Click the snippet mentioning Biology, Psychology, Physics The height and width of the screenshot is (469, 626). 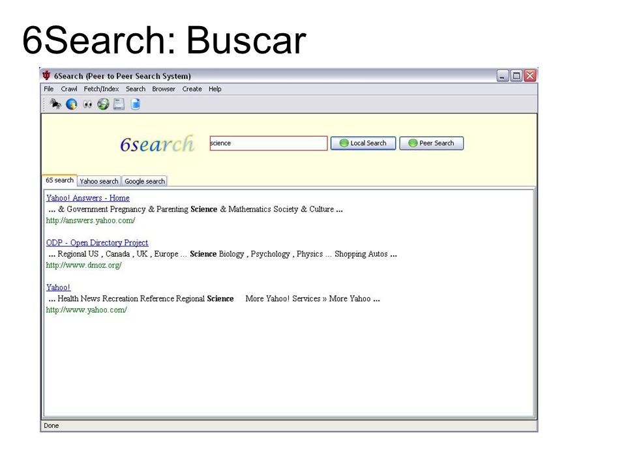tap(222, 253)
